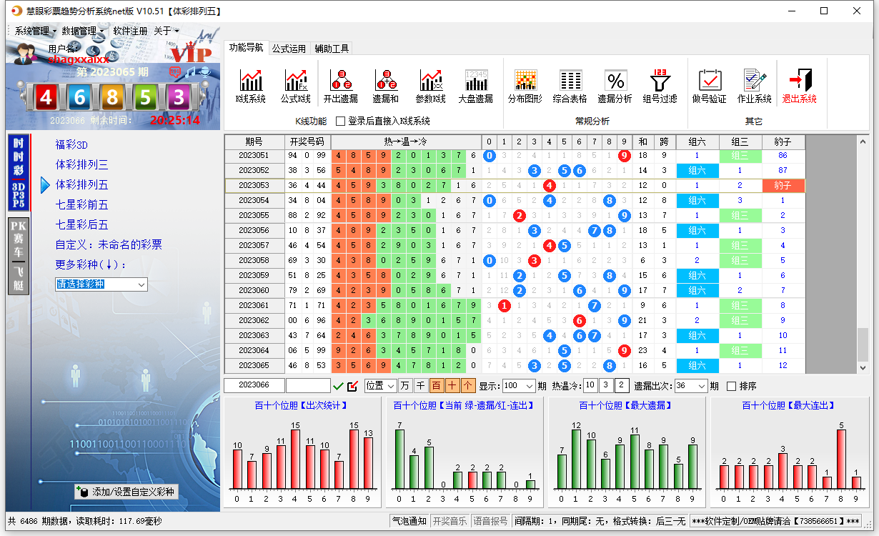Open the K线系统 chart tool
The image size is (879, 536).
pos(251,86)
